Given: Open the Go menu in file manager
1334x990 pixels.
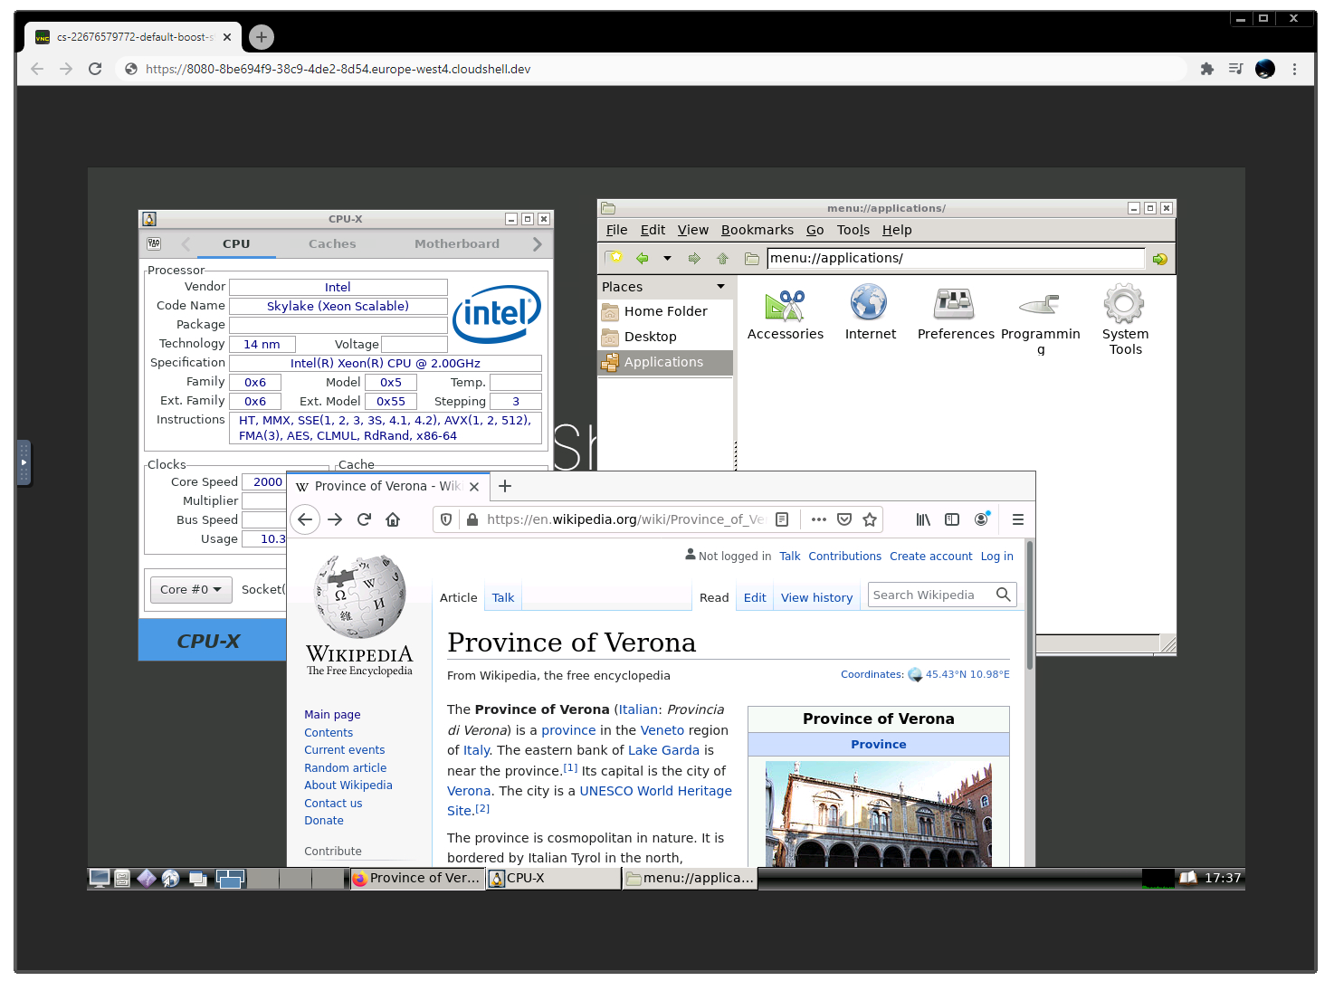Looking at the screenshot, I should [x=815, y=230].
